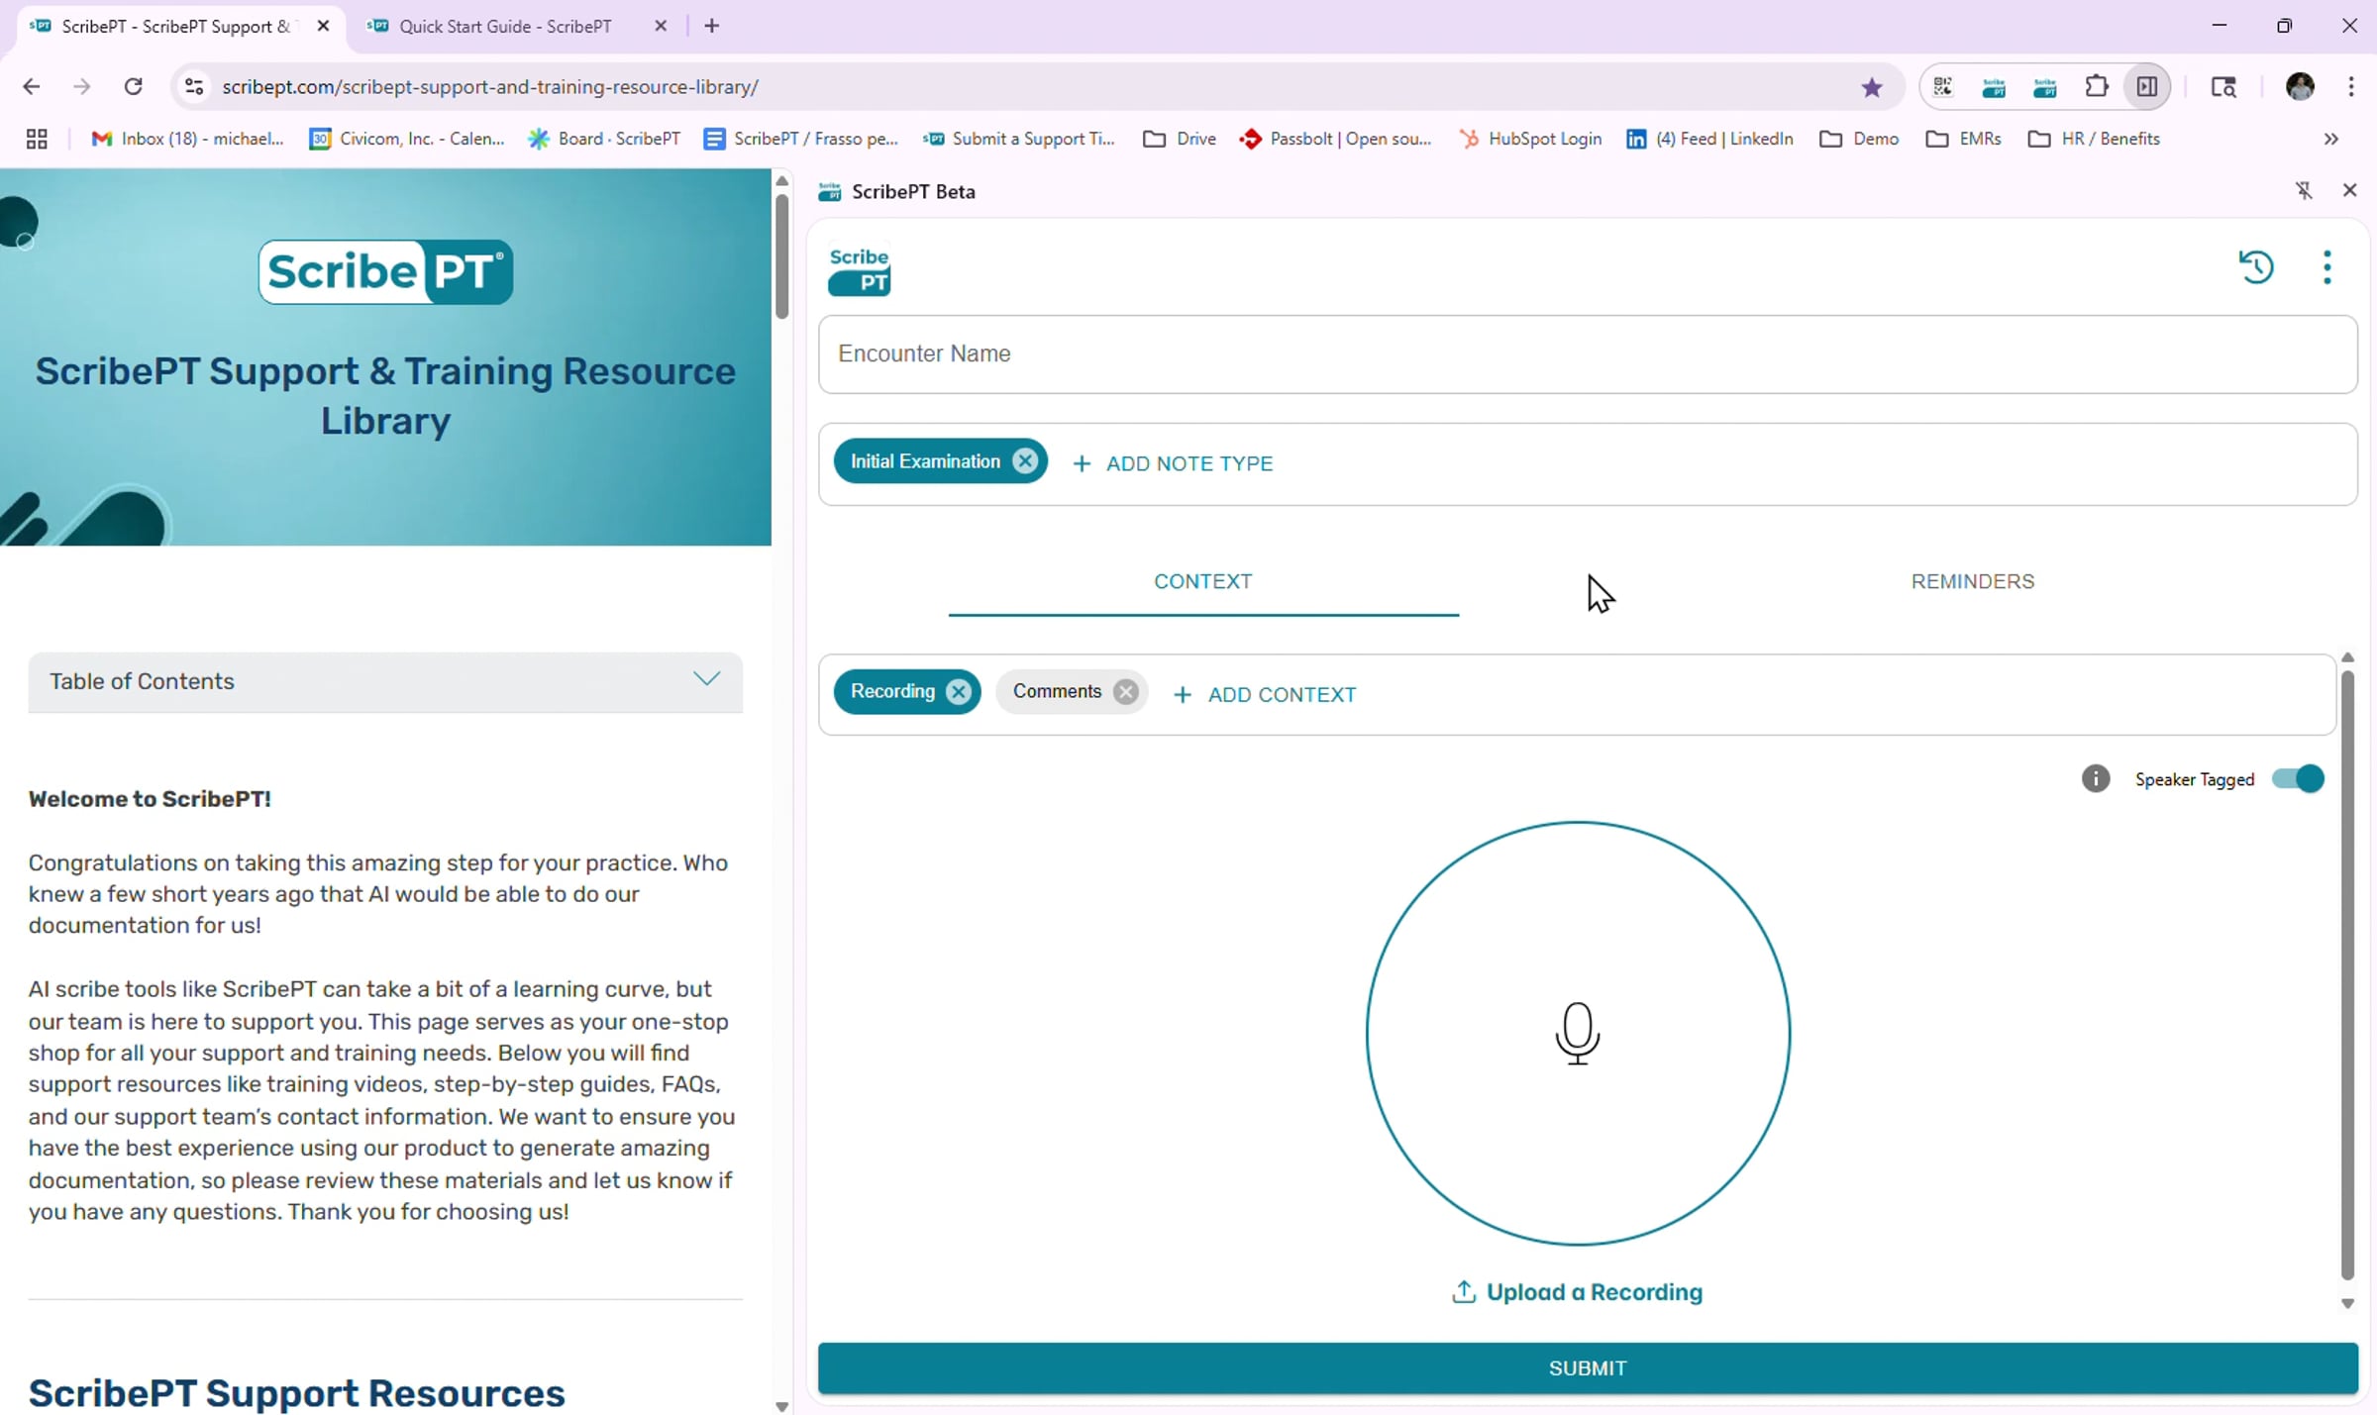The width and height of the screenshot is (2377, 1415).
Task: Go back to the previous page
Action: coord(32,87)
